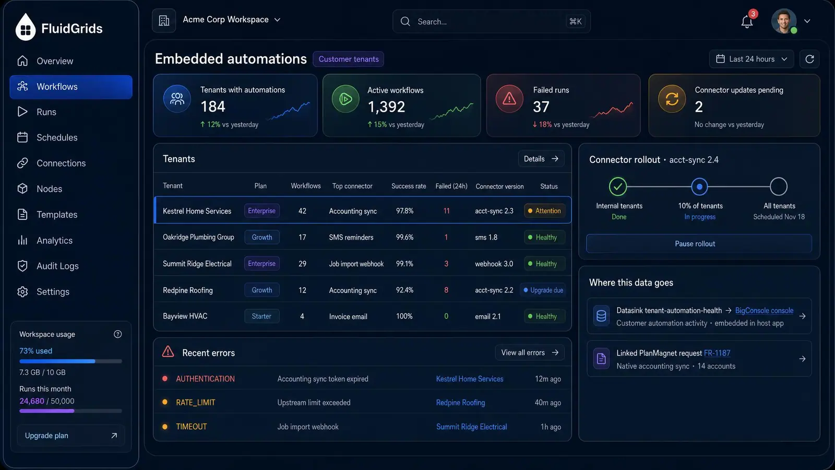
Task: Open the FR-1187 request link
Action: (717, 353)
